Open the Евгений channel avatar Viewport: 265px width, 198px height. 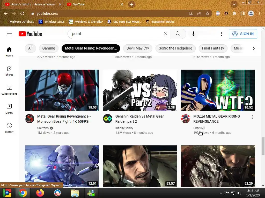[x=186, y=119]
